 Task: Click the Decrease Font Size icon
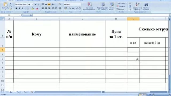(x=38, y=5)
